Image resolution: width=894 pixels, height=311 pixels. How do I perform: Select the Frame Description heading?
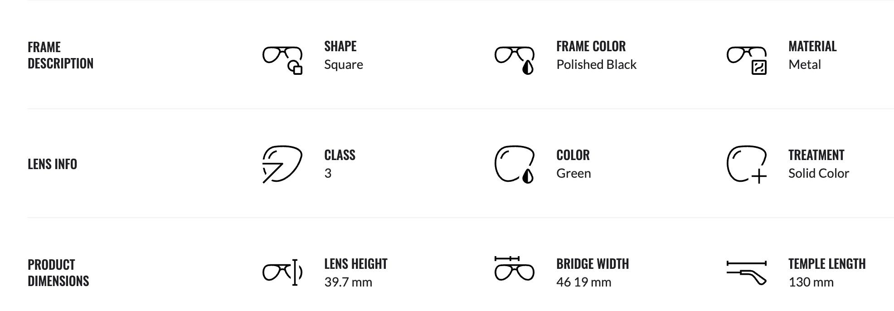[60, 55]
